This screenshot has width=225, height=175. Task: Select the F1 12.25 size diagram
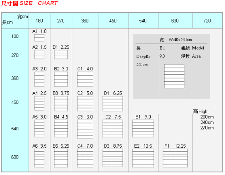[x=175, y=158]
